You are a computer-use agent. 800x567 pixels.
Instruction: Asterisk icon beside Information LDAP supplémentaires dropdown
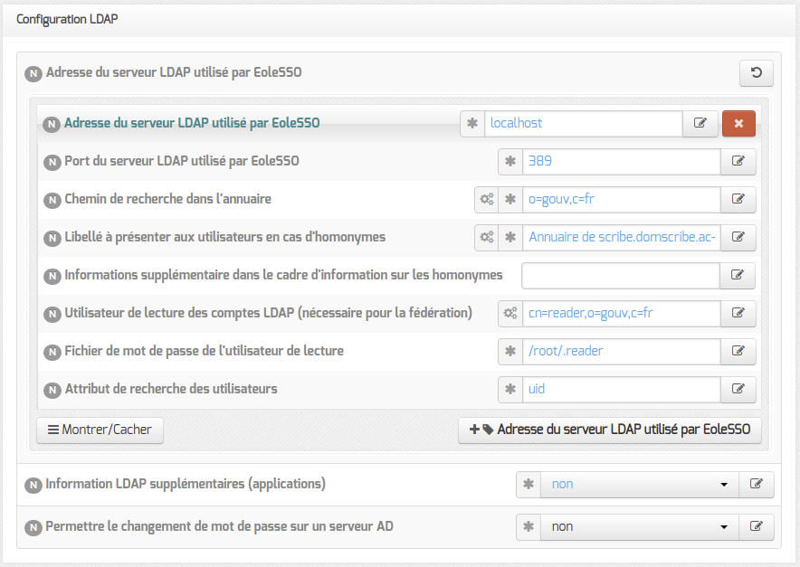529,485
